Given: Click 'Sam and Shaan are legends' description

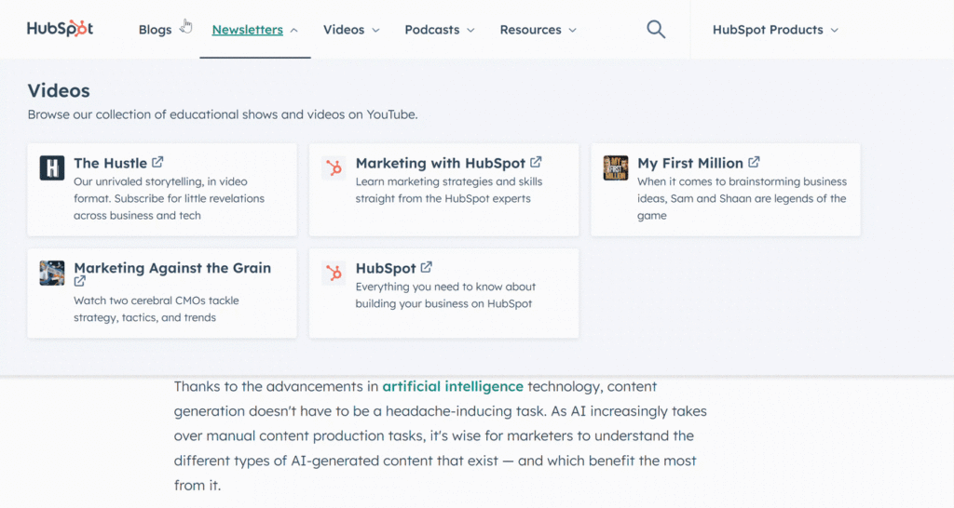Looking at the screenshot, I should point(742,198).
